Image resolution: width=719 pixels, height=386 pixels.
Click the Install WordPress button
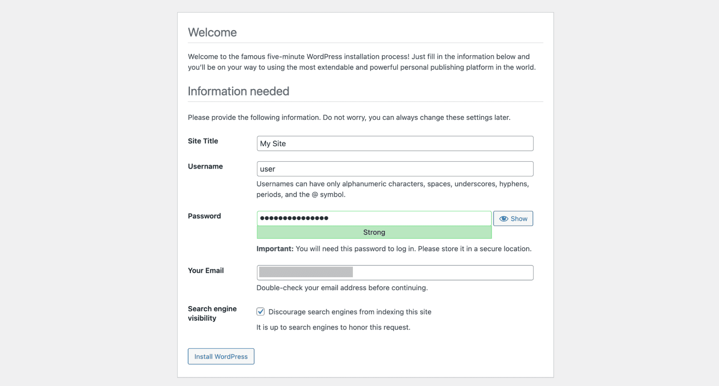click(x=221, y=356)
